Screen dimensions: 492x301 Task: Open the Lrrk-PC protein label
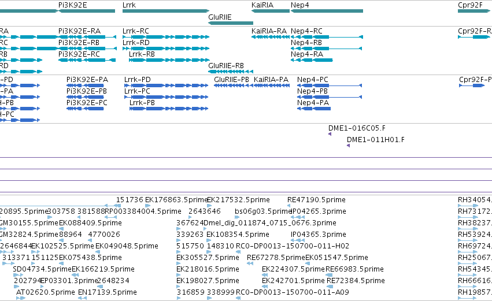[x=137, y=91]
